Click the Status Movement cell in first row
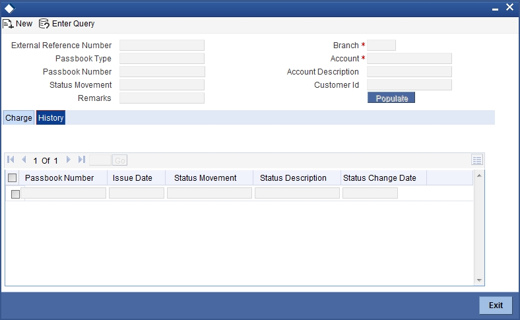The height and width of the screenshot is (320, 520). coord(210,193)
